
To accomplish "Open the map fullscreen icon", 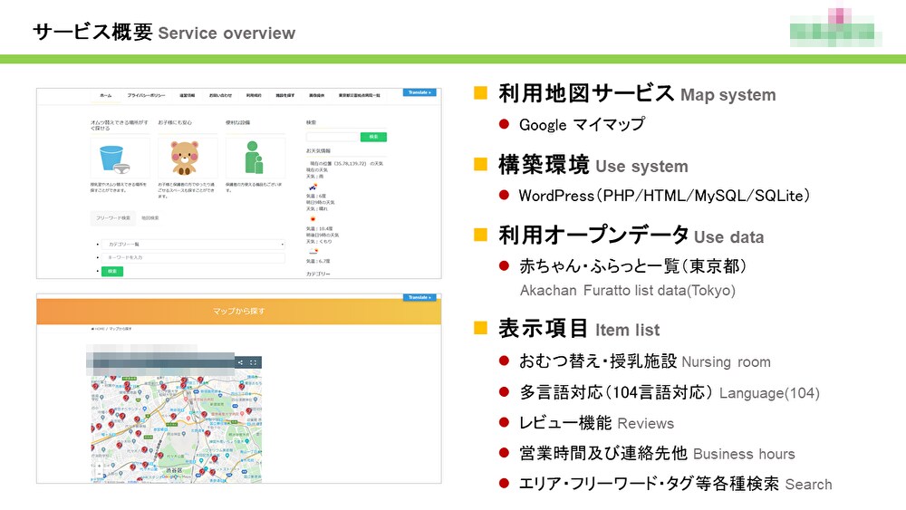I will coord(253,362).
